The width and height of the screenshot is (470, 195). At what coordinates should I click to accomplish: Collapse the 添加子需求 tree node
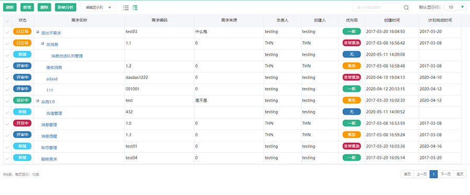(x=38, y=32)
